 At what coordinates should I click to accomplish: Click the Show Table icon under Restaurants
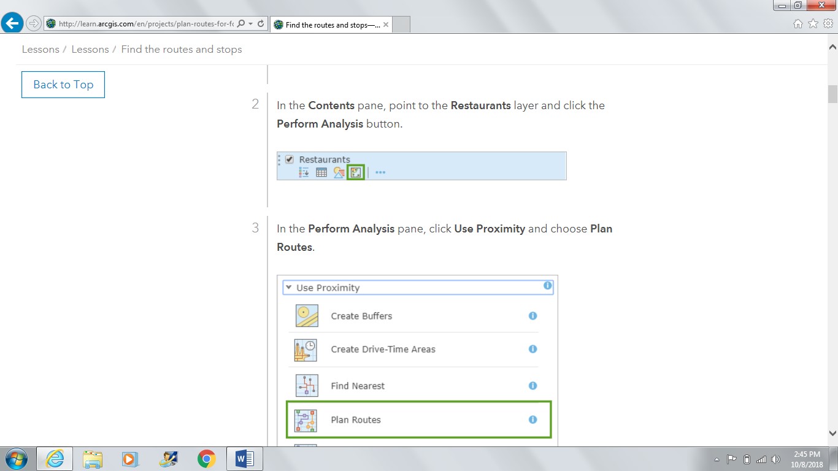[321, 172]
